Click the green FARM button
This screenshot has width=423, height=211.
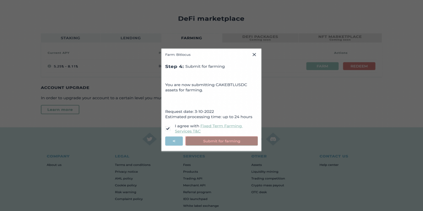(322, 66)
